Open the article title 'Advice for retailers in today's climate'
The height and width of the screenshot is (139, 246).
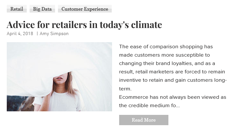click(84, 24)
